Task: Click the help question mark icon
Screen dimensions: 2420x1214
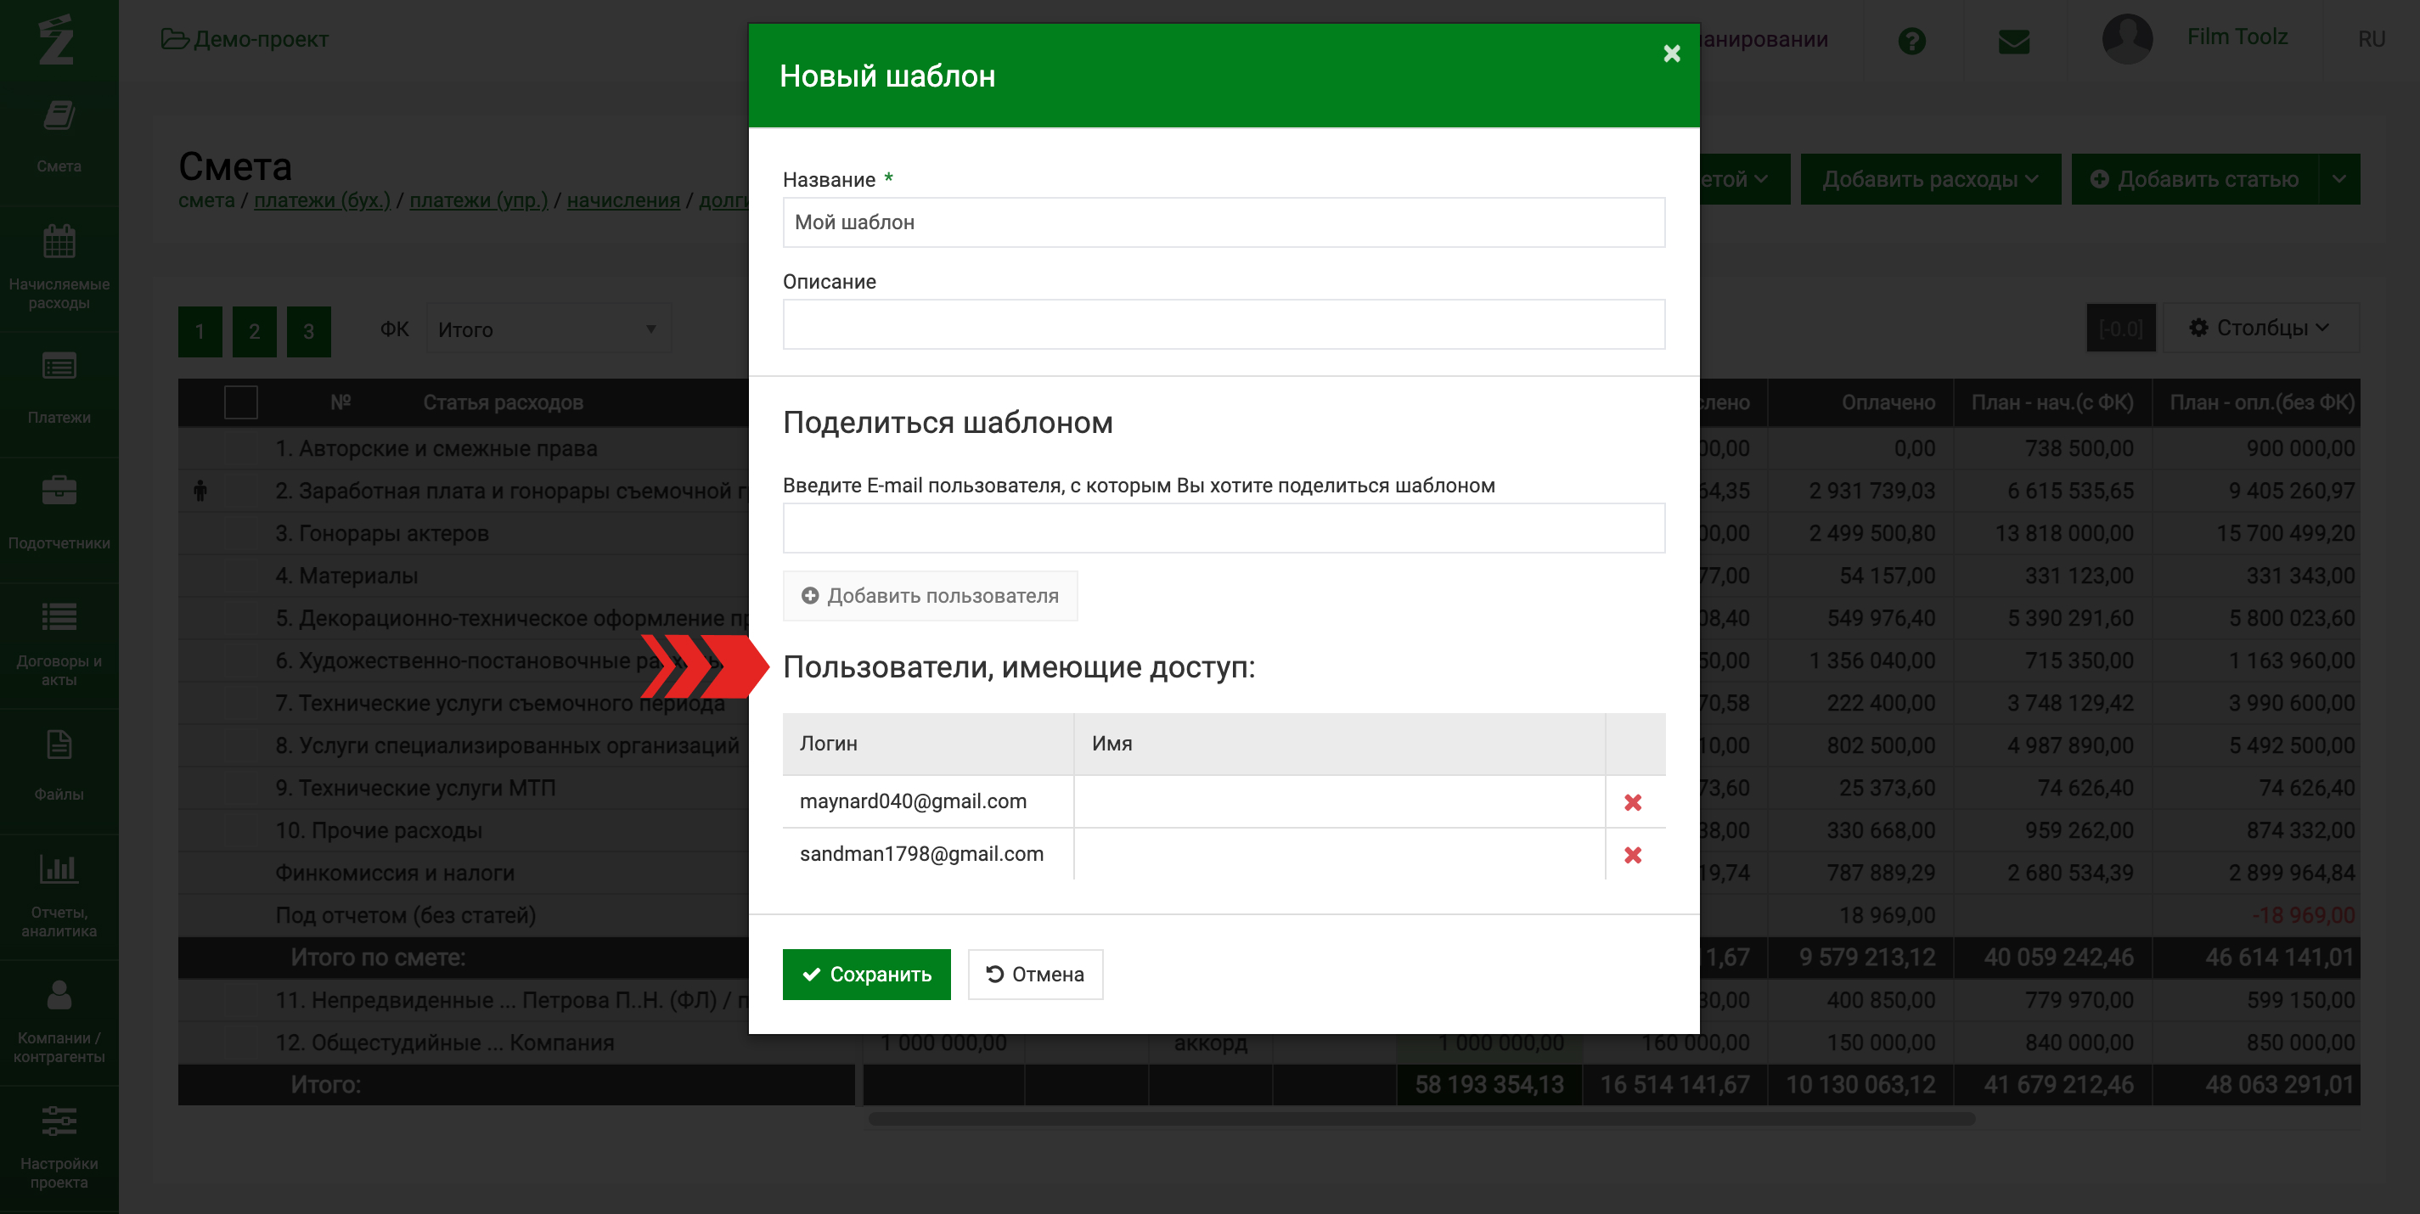Action: [x=1911, y=41]
